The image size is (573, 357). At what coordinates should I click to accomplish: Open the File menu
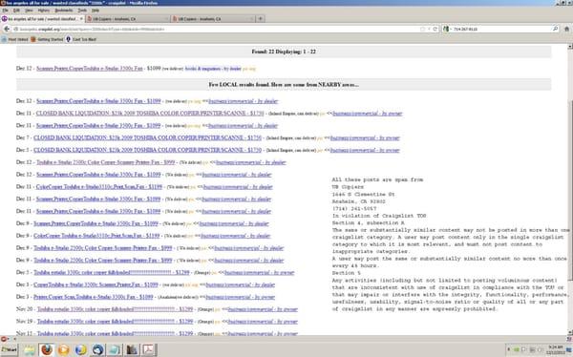pyautogui.click(x=5, y=10)
